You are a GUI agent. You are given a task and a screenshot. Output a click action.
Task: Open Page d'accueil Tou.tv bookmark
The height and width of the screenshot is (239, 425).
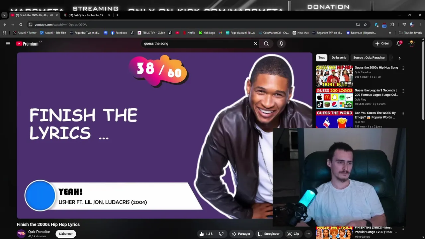click(240, 33)
